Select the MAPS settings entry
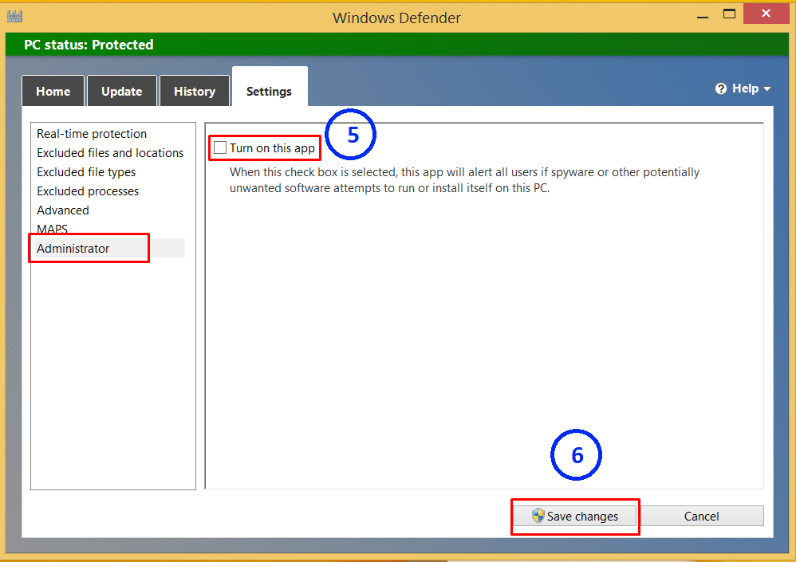The width and height of the screenshot is (796, 562). click(52, 230)
